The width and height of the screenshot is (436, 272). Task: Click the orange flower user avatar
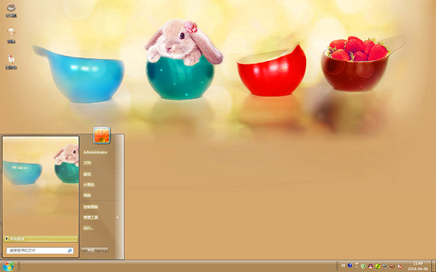[102, 135]
